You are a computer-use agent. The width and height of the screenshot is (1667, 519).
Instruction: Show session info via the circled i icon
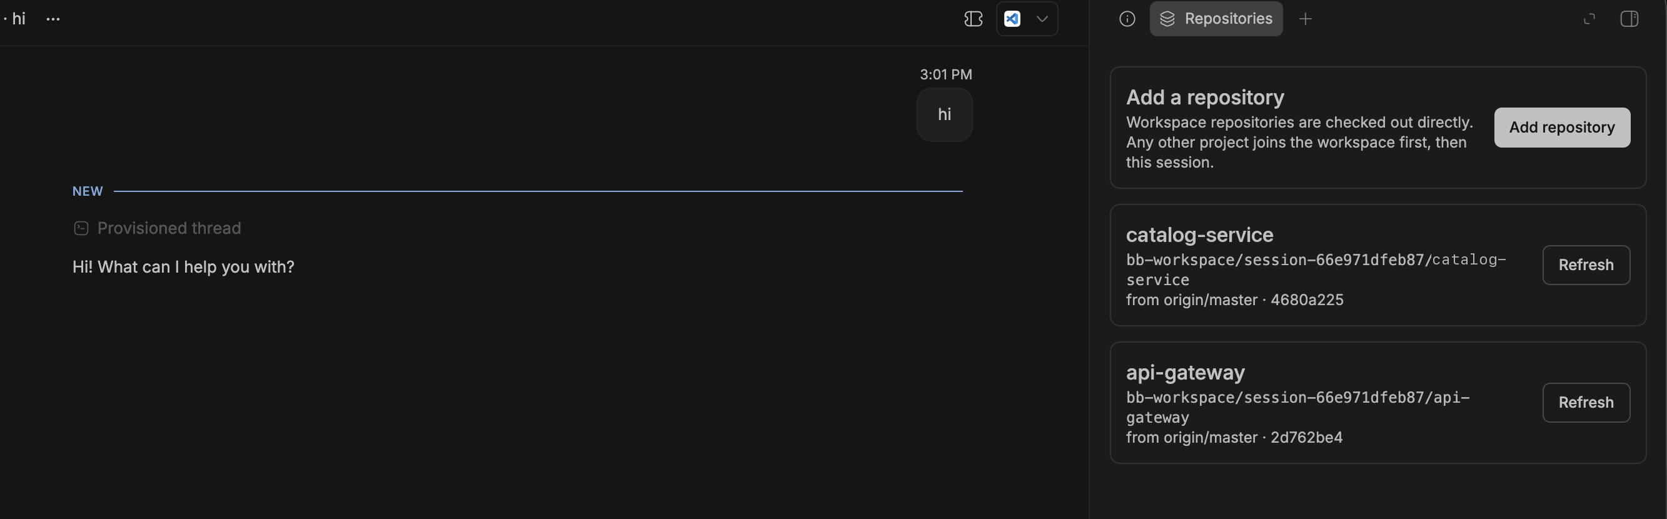point(1127,19)
